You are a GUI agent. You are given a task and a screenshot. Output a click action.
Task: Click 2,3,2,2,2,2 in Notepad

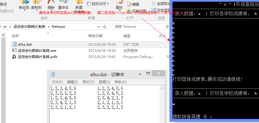(63, 93)
